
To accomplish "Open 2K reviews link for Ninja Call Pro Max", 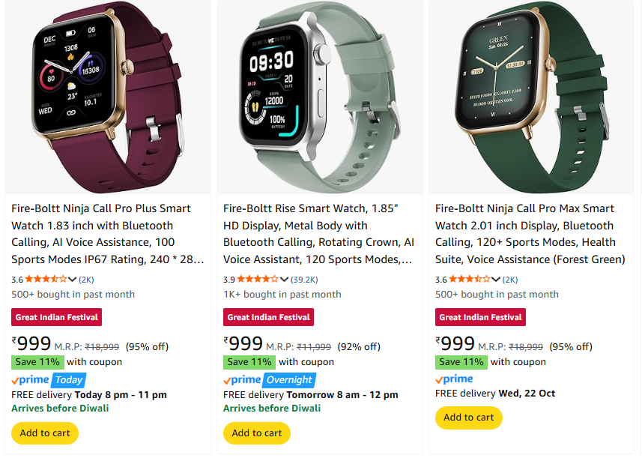I will click(x=510, y=280).
